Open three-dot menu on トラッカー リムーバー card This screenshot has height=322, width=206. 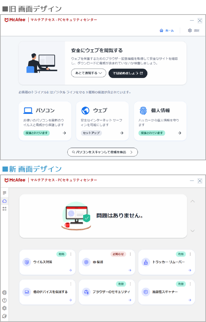(190, 254)
